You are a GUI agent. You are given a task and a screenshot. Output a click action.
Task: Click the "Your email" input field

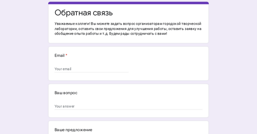tap(91, 69)
